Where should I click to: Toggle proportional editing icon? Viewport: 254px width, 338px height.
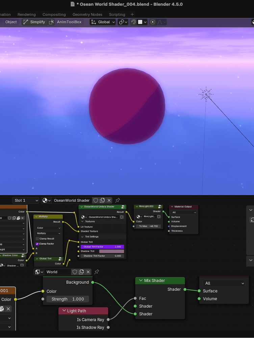tap(153, 22)
